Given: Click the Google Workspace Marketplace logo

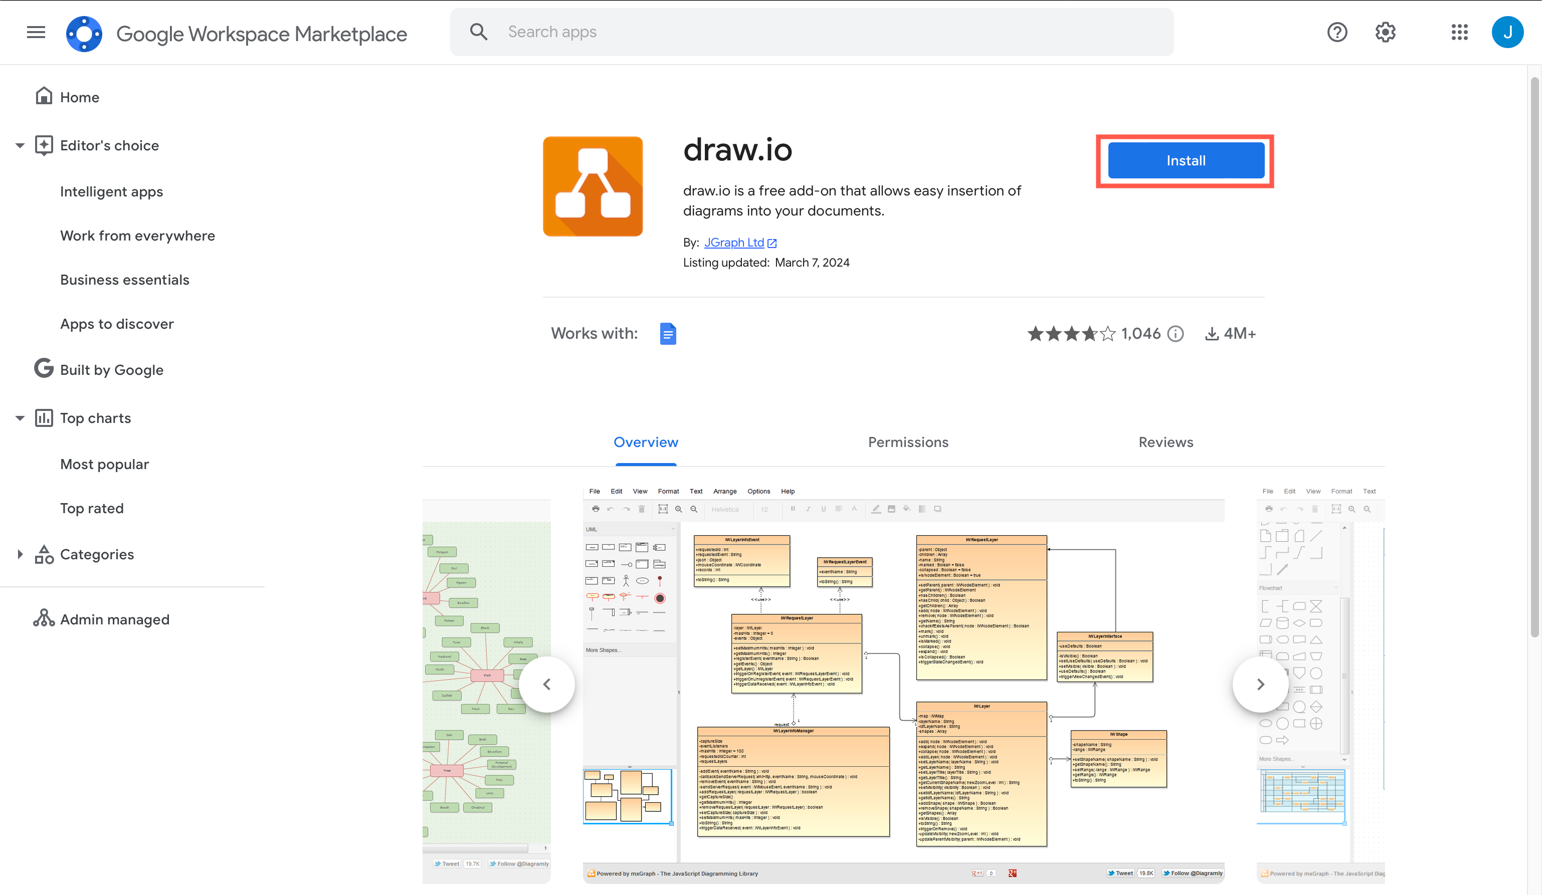Looking at the screenshot, I should coord(85,31).
